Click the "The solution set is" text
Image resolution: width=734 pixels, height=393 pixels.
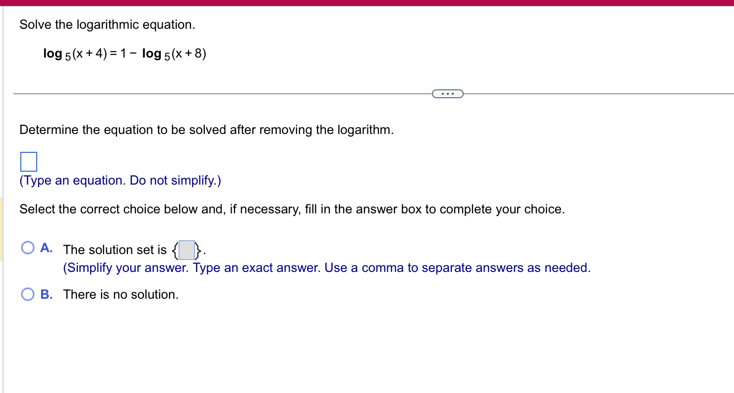point(114,250)
